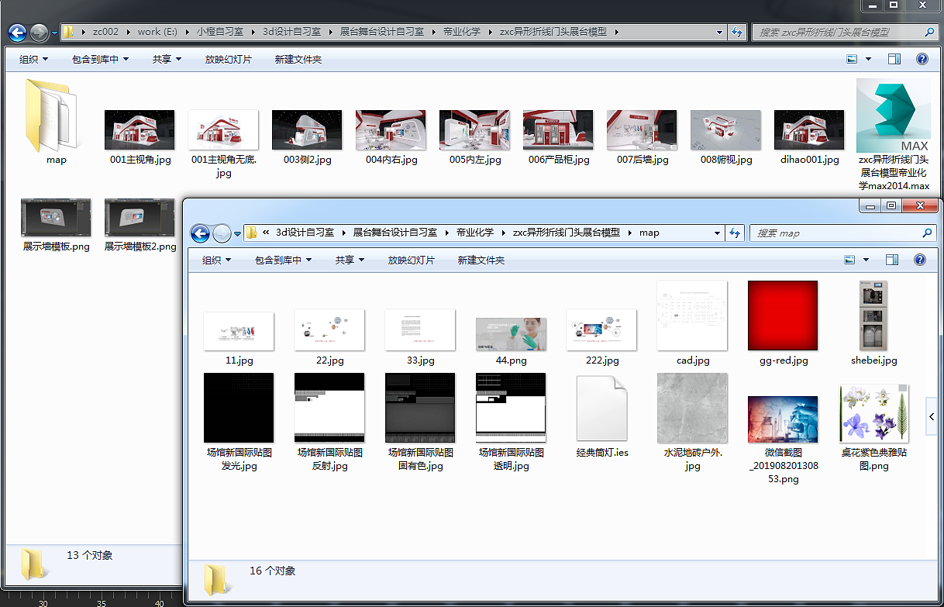Screen dimensions: 944x607
Task: Select 33.jpg in map window
Action: coord(420,330)
